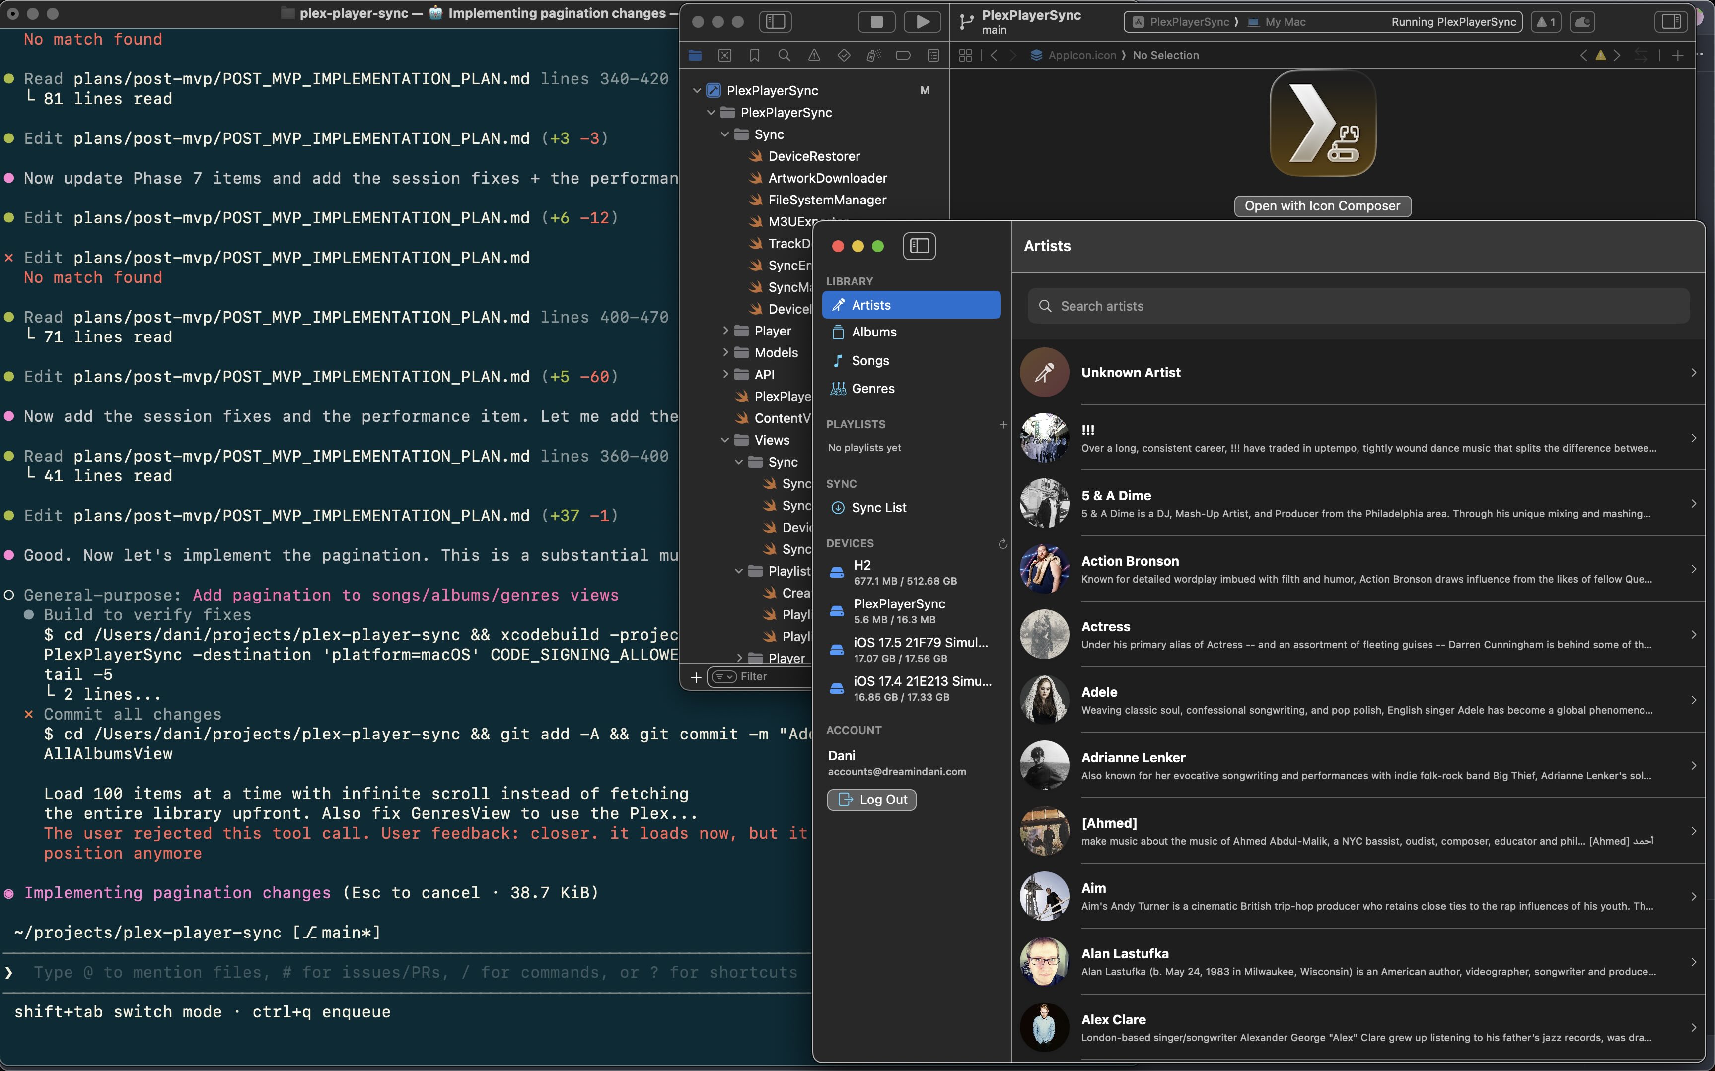
Task: Collapse the Views group in project navigator
Action: (726, 439)
